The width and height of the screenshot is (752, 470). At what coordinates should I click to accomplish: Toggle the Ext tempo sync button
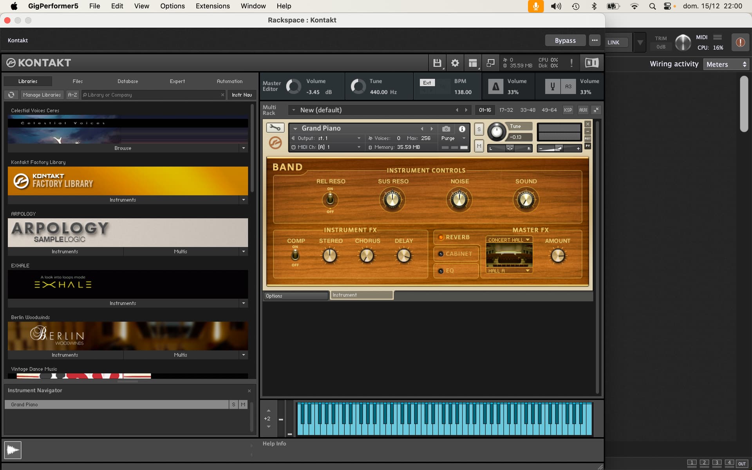pos(427,83)
